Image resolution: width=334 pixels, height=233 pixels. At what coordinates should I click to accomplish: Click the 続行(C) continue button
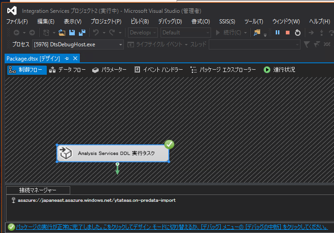(228, 33)
